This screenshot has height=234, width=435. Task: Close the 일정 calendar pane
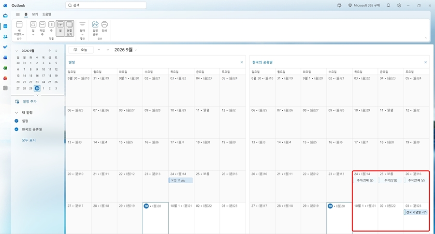tap(242, 62)
